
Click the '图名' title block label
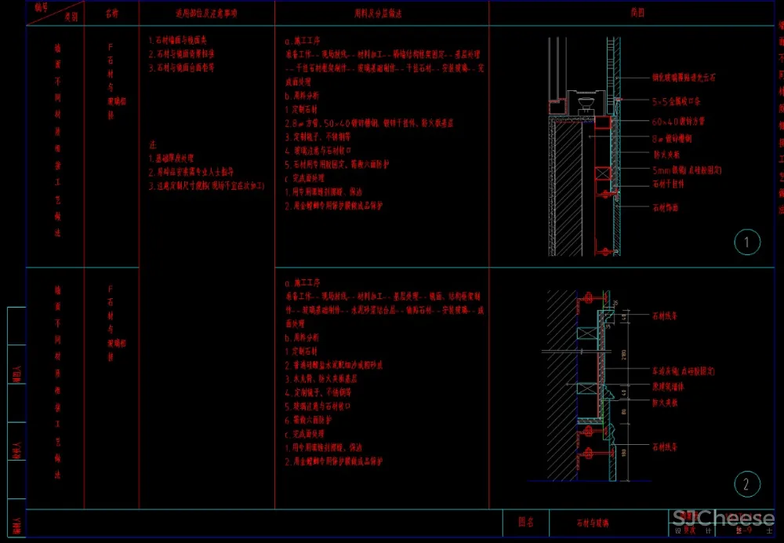525,522
